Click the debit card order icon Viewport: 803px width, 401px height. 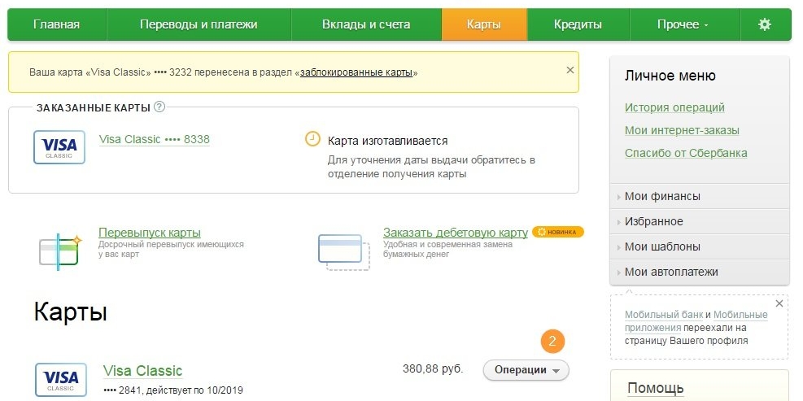343,251
